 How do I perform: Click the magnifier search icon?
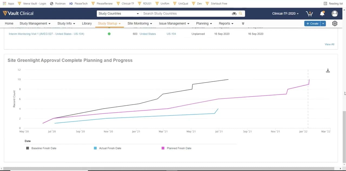point(241,13)
